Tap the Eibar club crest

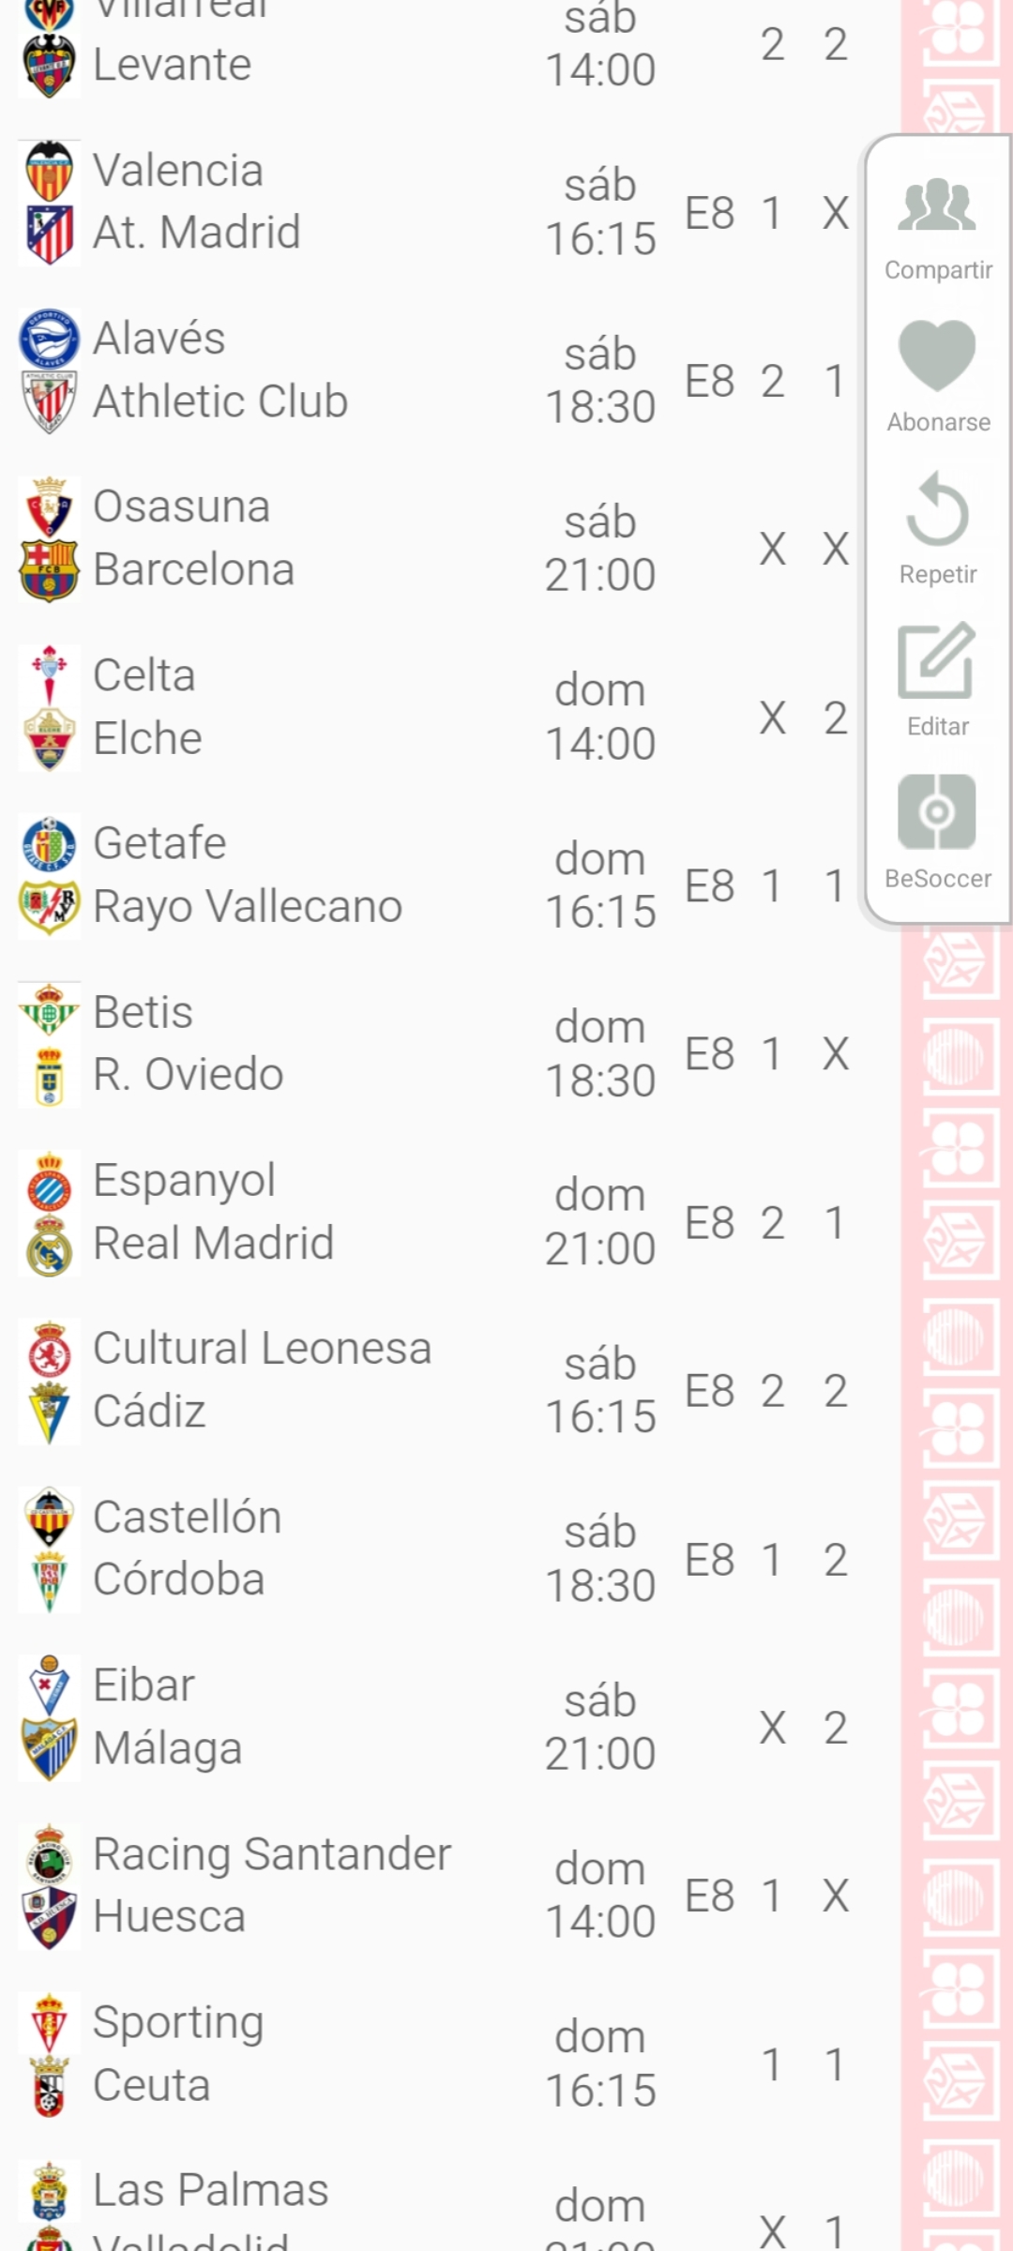point(50,1684)
